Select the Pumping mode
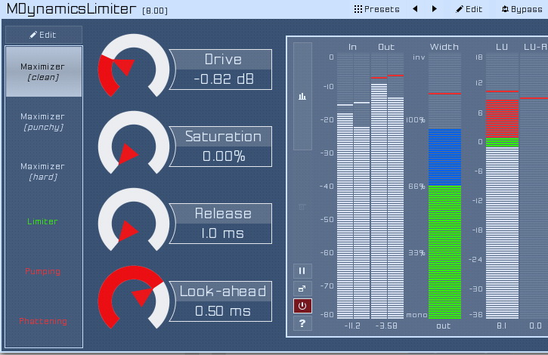Image resolution: width=548 pixels, height=355 pixels. tap(44, 271)
